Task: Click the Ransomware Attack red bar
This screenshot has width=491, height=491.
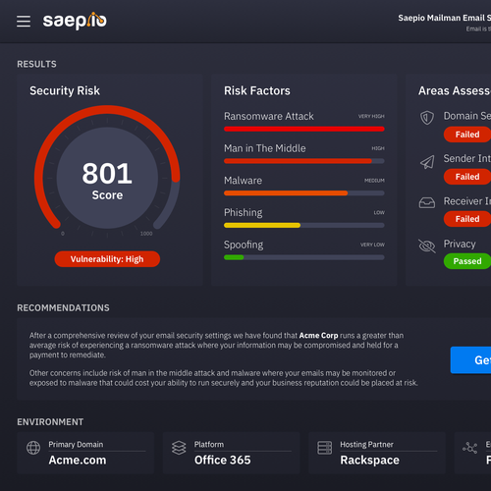Action: pos(304,129)
